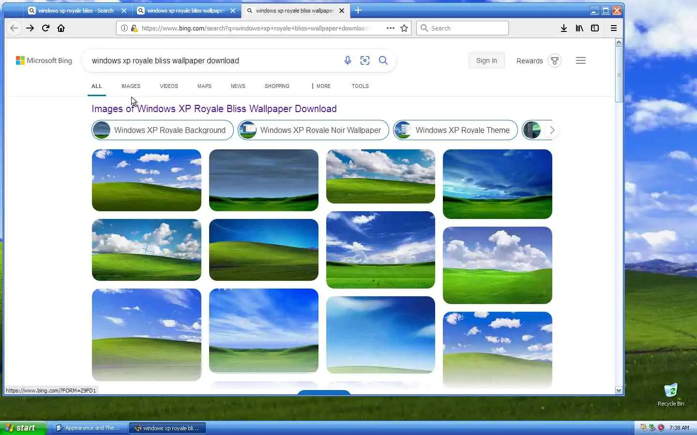Open the Downloads toolbar panel
697x435 pixels.
[564, 28]
